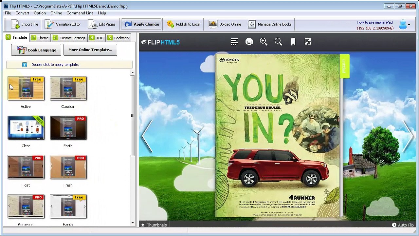Click Apply Change button
The height and width of the screenshot is (236, 419).
pos(142,24)
